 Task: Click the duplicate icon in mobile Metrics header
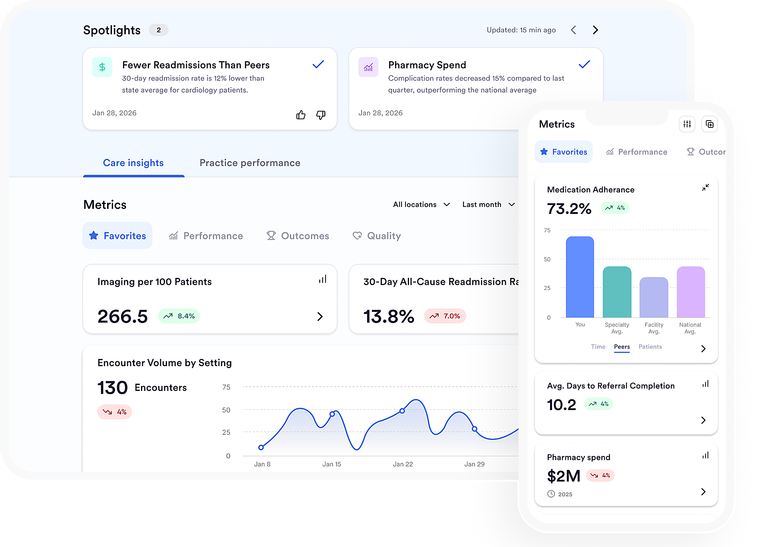(x=709, y=124)
